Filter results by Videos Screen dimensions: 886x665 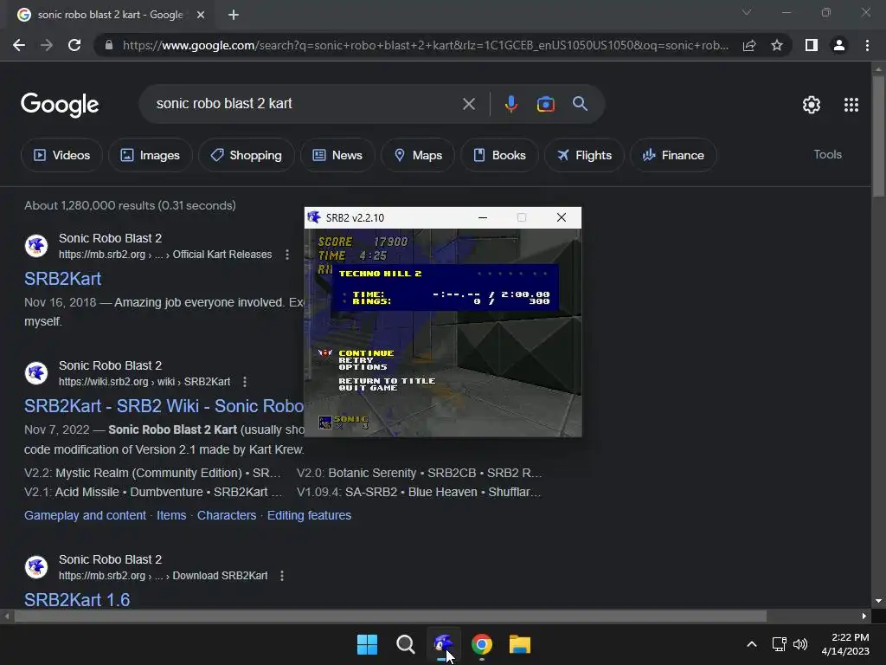(61, 155)
